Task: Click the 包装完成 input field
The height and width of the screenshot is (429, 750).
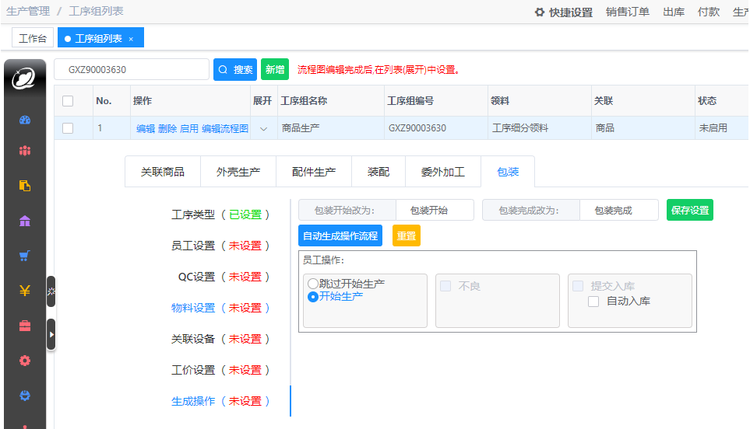Action: click(619, 211)
